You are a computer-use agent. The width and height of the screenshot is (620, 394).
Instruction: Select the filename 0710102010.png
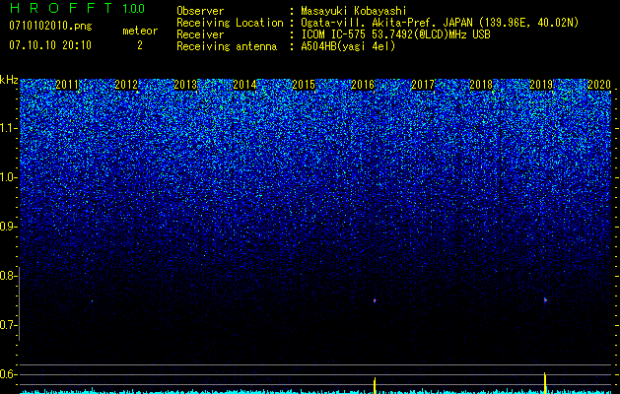[x=50, y=27]
